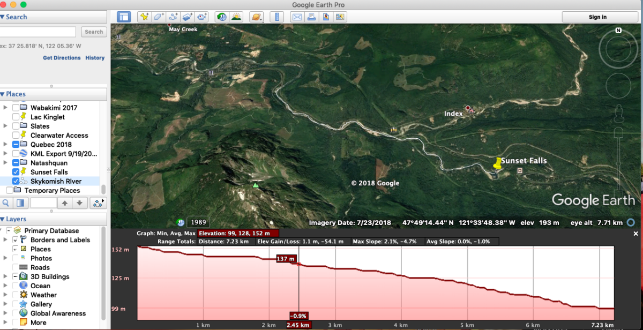The height and width of the screenshot is (330, 643).
Task: Select the Add Placemark tool
Action: (144, 17)
